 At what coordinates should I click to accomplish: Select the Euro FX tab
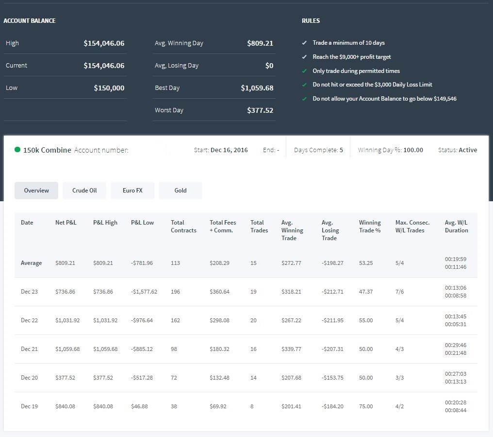[132, 190]
